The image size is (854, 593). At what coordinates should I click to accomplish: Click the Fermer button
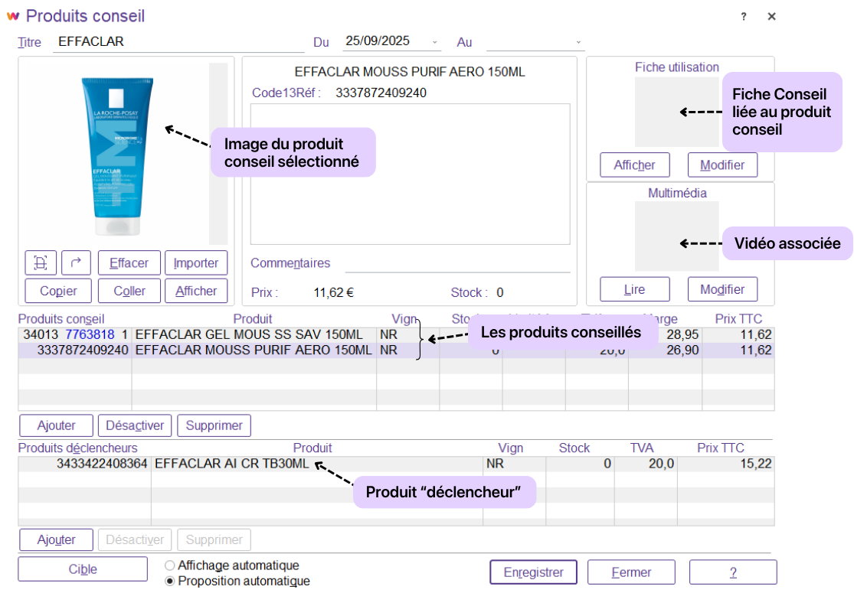click(x=631, y=572)
